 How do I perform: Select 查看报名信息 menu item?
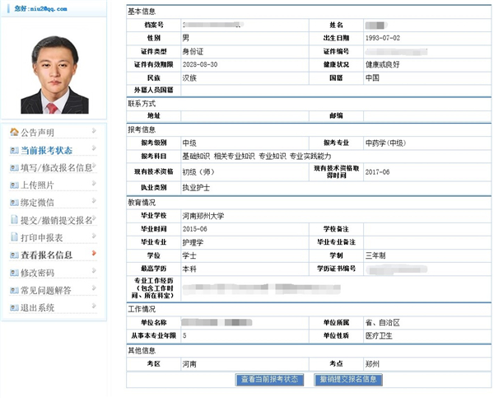47,255
